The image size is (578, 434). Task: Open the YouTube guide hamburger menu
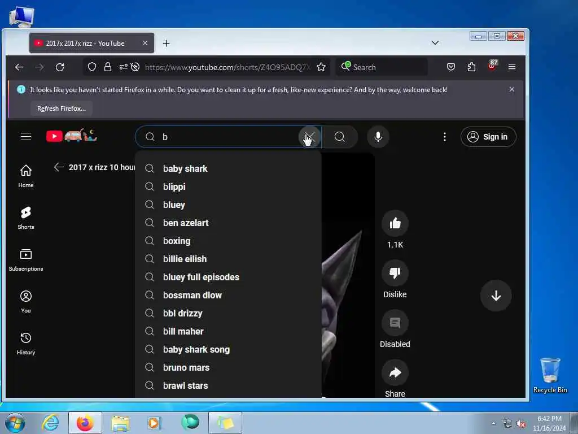(26, 137)
